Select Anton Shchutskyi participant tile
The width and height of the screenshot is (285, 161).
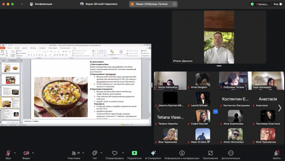click(x=235, y=136)
